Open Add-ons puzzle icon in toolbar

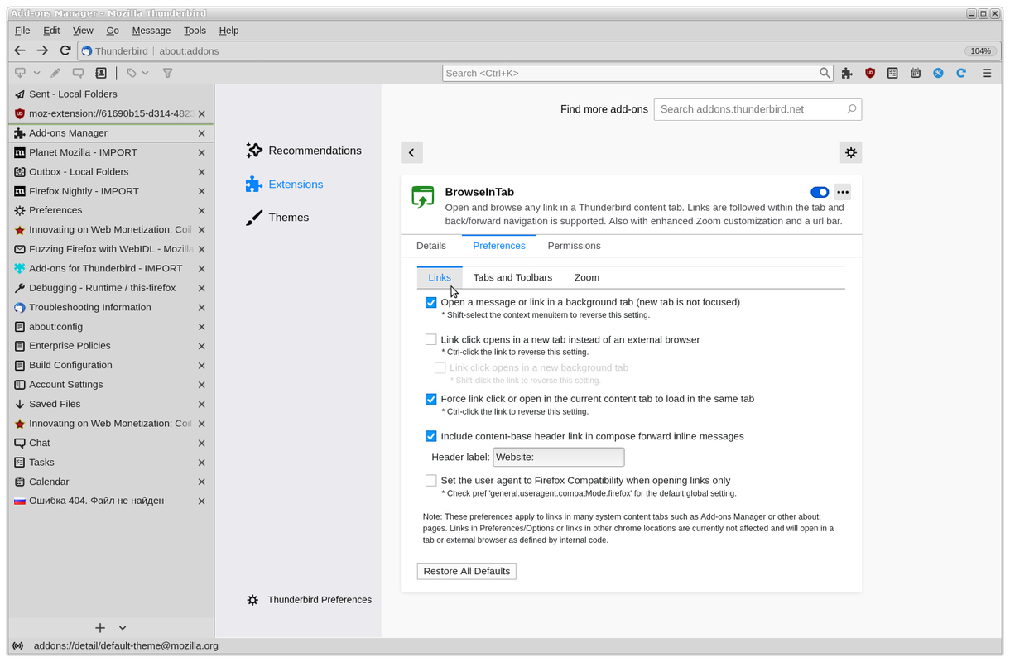847,73
